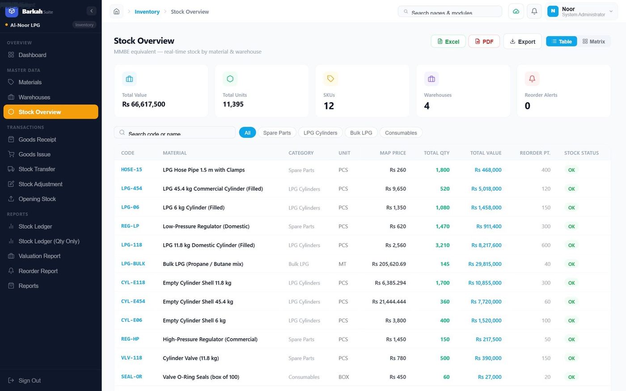Open the Export options dropdown
626x391 pixels.
pyautogui.click(x=523, y=42)
